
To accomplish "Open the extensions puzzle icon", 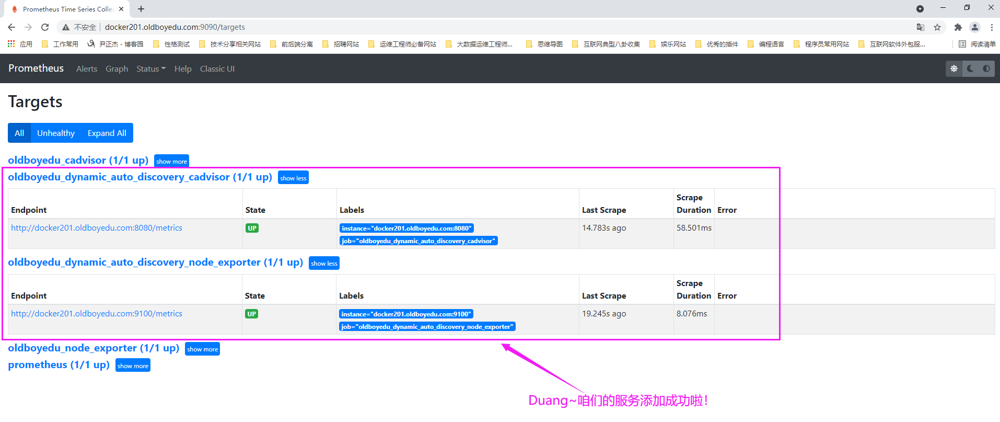I will click(958, 27).
